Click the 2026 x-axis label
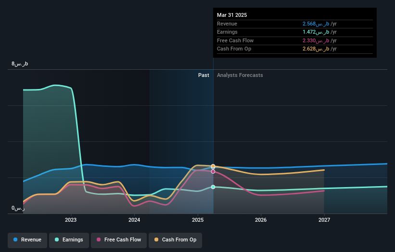The height and width of the screenshot is (252, 395). (x=261, y=220)
